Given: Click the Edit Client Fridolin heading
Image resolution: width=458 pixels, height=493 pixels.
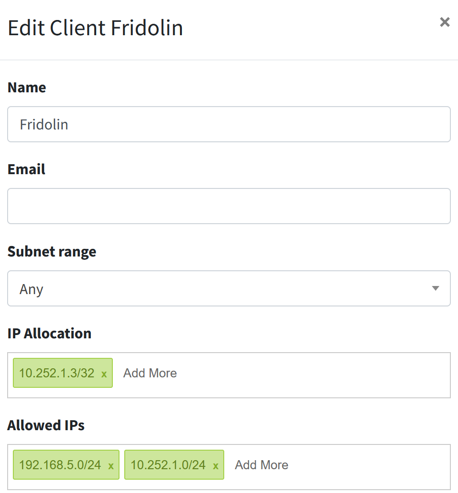Looking at the screenshot, I should [95, 28].
